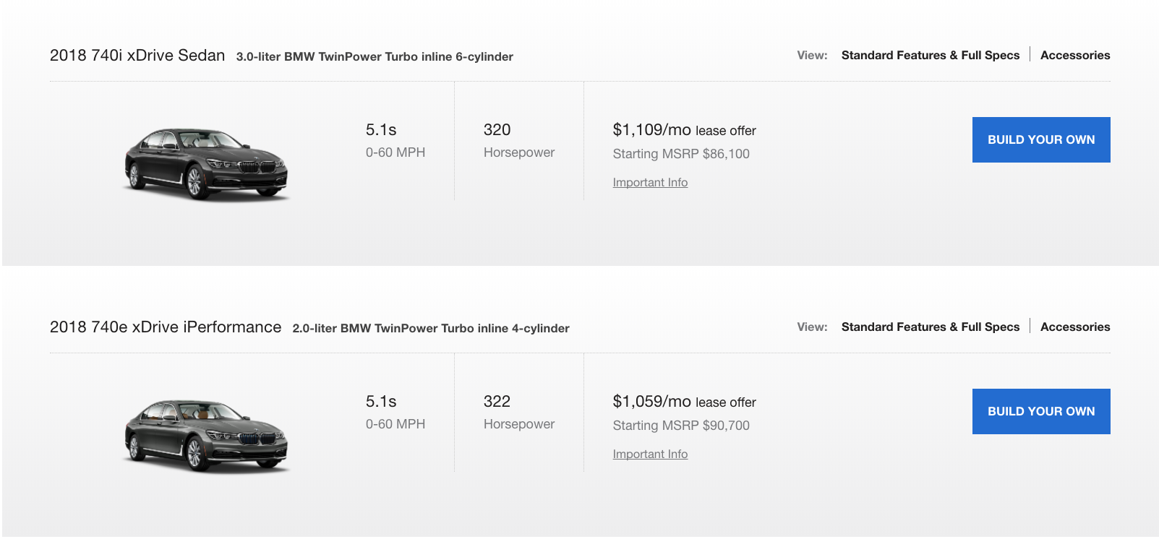Click the 2018 740e xDrive iPerformance heading
Image resolution: width=1159 pixels, height=539 pixels.
point(166,327)
